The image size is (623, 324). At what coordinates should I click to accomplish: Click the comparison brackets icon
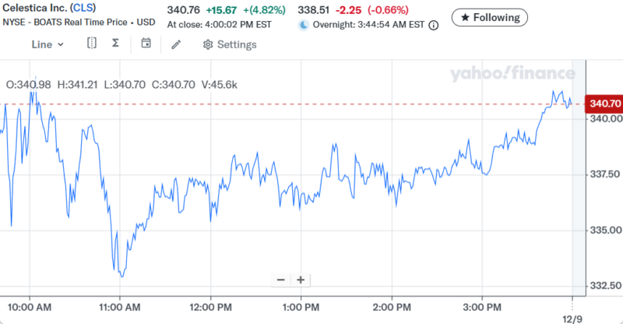[92, 44]
